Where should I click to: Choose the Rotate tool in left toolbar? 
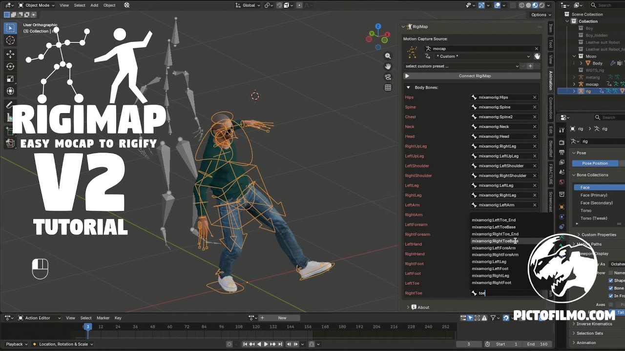(10, 66)
